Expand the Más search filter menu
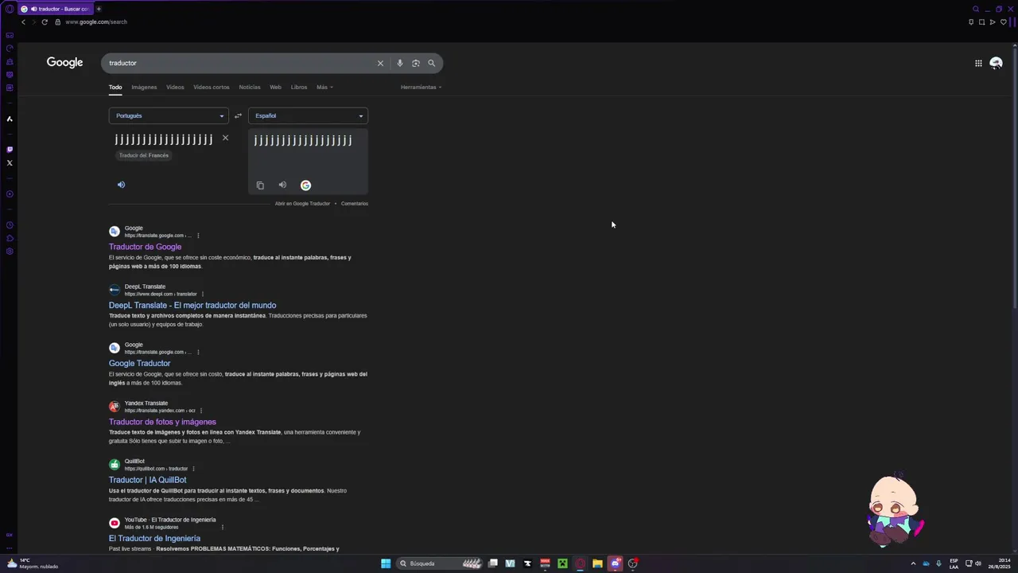Screen dimensions: 1018x573 point(324,87)
